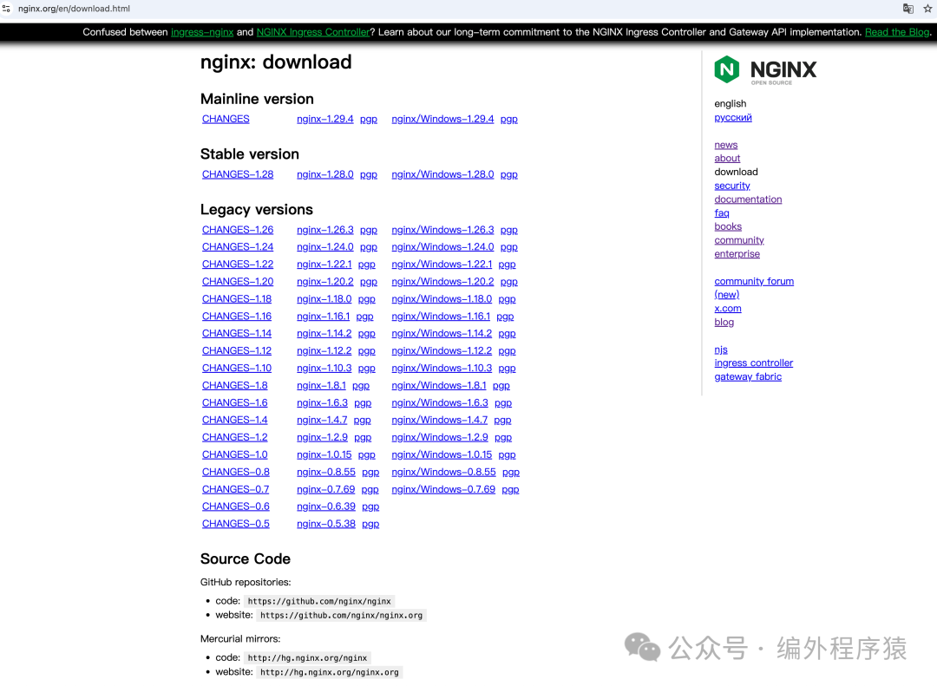Image resolution: width=937 pixels, height=686 pixels.
Task: Click the translate page icon in address bar
Action: [908, 9]
